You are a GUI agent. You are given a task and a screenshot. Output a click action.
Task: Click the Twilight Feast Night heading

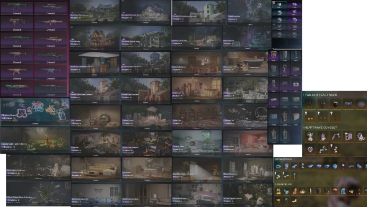tap(321, 95)
